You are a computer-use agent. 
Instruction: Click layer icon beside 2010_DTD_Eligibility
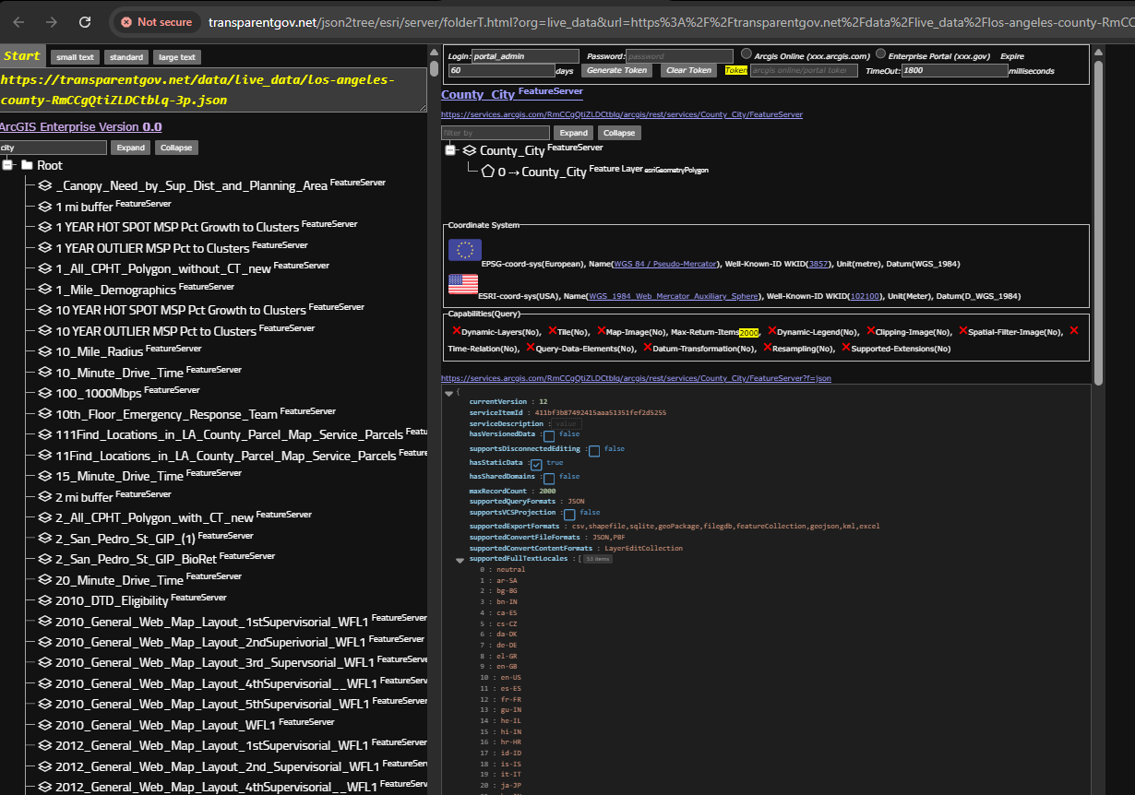coord(44,600)
